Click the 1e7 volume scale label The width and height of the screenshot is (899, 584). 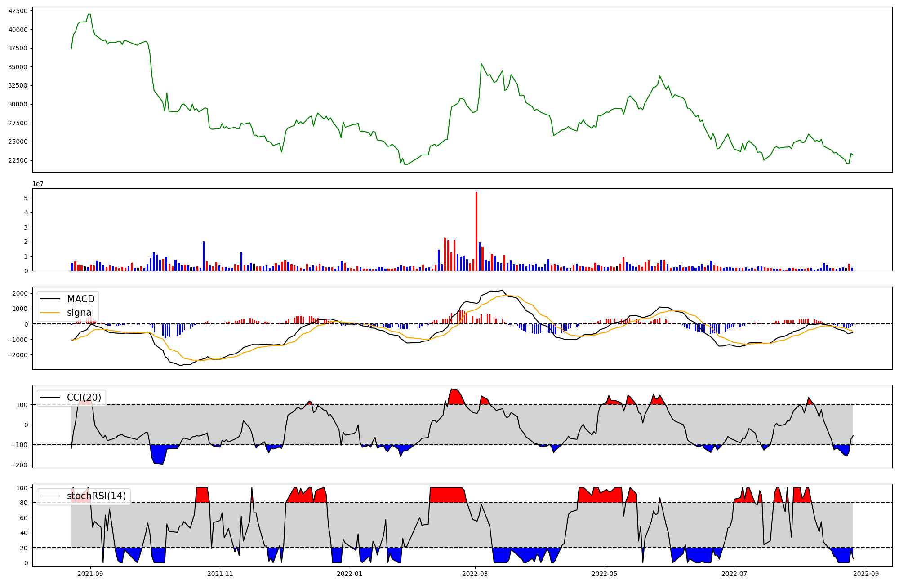38,184
